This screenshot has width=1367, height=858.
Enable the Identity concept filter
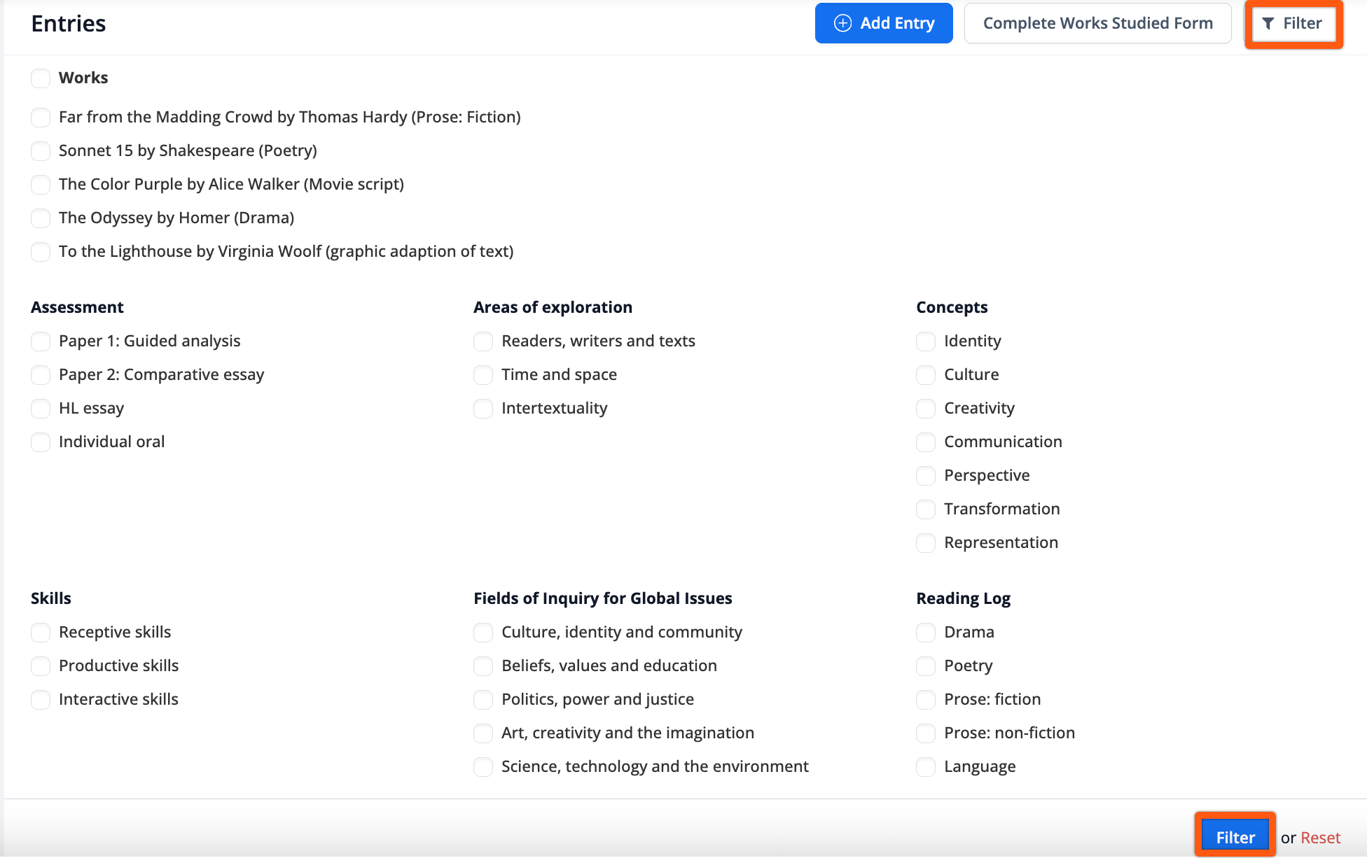coord(926,341)
